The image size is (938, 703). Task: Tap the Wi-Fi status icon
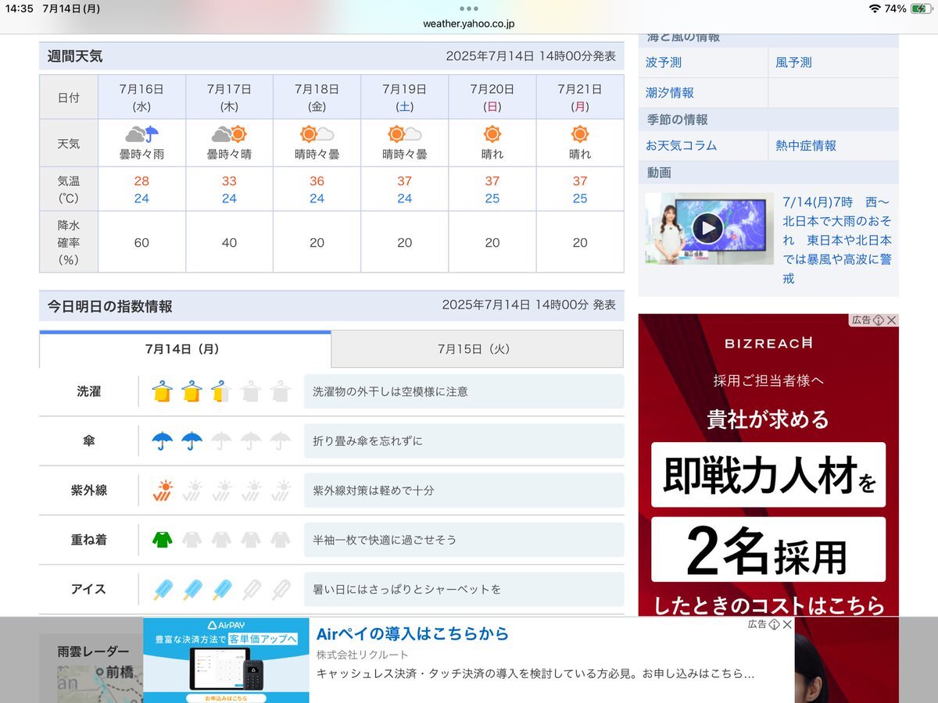pos(875,9)
